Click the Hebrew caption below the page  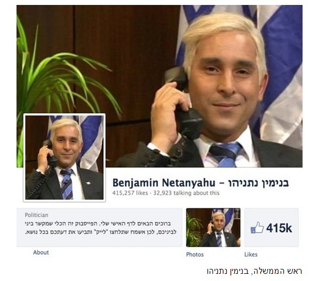tap(255, 271)
